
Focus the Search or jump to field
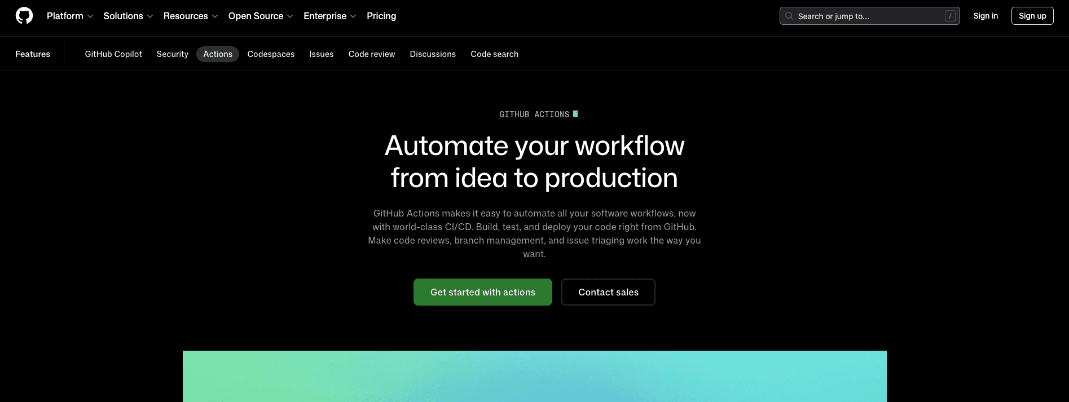pyautogui.click(x=869, y=16)
